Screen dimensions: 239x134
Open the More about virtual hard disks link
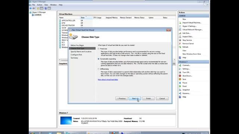[108, 79]
